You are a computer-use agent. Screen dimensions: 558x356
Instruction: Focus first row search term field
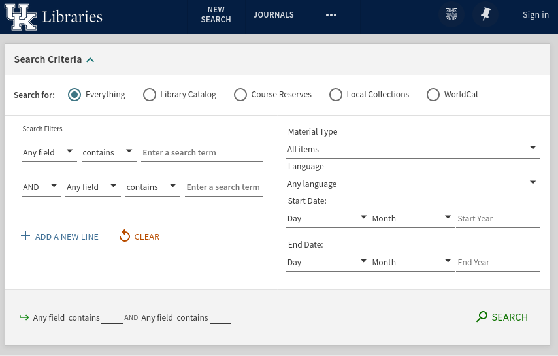tap(202, 153)
